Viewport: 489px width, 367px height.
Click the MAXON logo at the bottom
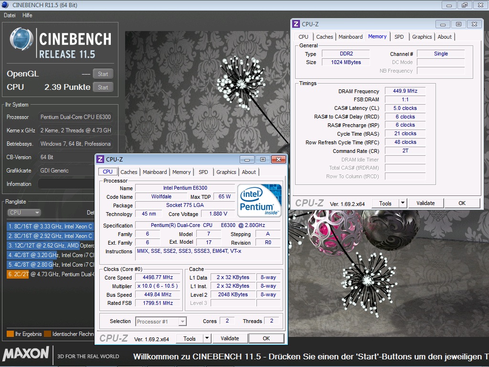(x=26, y=354)
